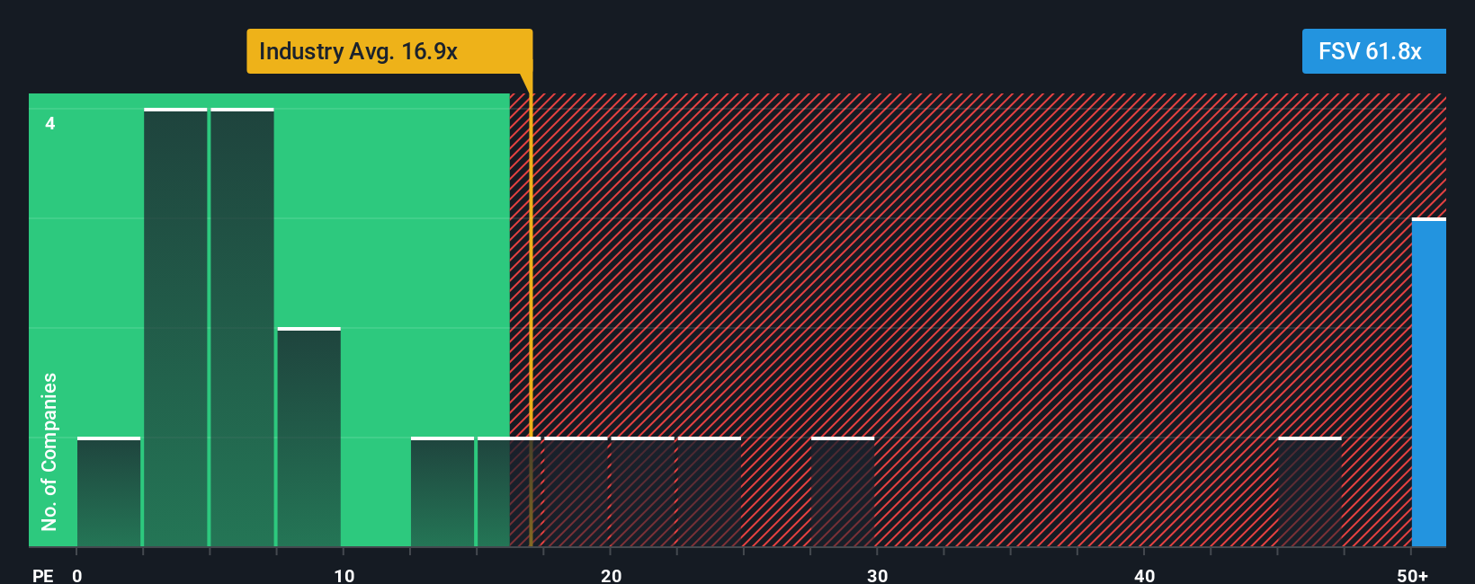Click the x-axis tick label 20

(611, 576)
